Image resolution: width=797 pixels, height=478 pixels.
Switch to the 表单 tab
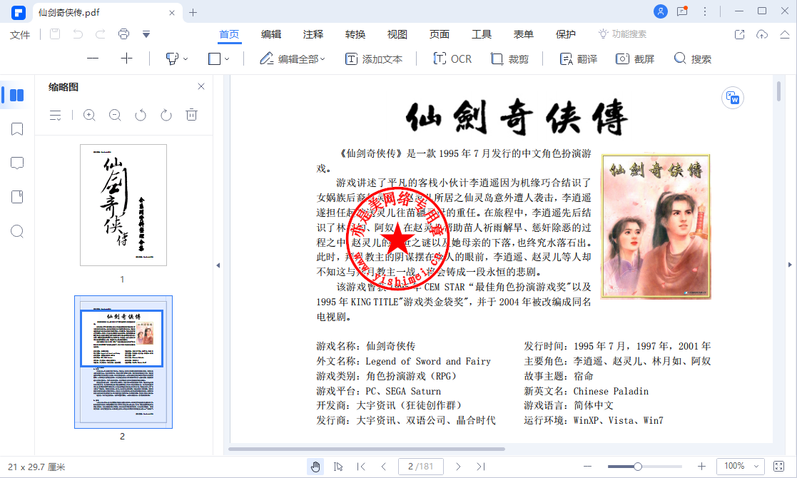(x=524, y=34)
